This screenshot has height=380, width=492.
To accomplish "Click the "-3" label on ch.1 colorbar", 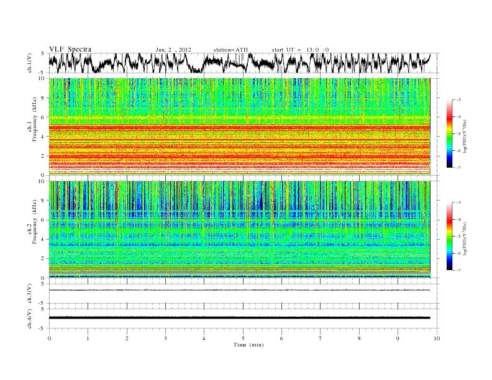I will (x=458, y=100).
